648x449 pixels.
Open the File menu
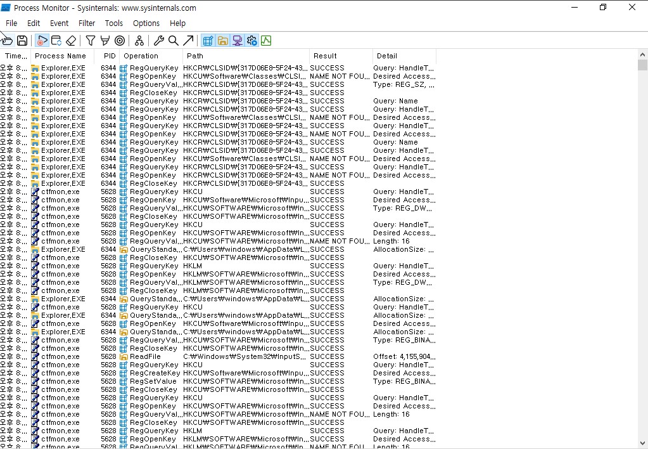[x=11, y=23]
